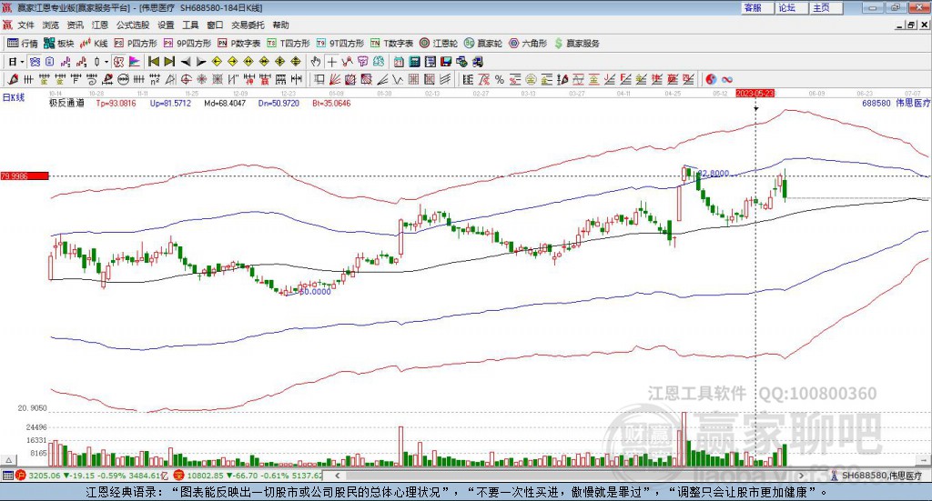Viewport: 932px width, 501px height.
Task: Click the 日K线 chart label
Action: coord(14,97)
